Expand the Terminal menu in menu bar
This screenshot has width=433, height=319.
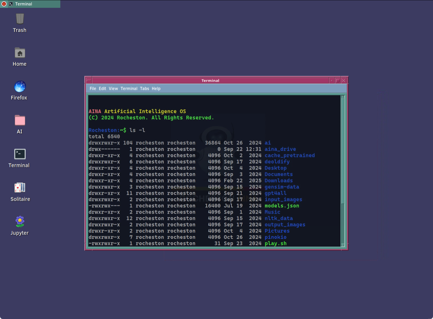129,88
